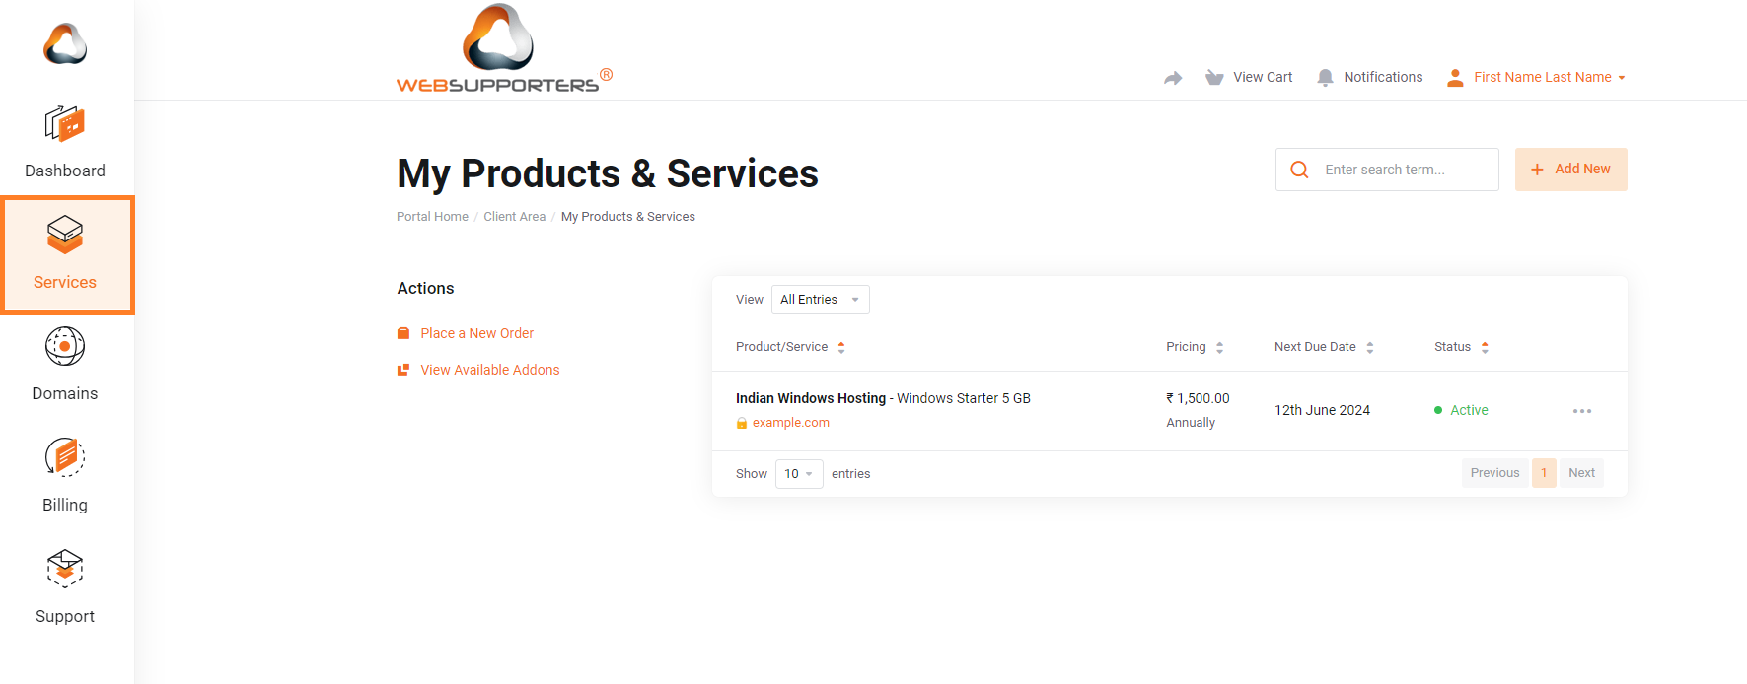Open the All Entries view dropdown
This screenshot has width=1747, height=684.
[x=820, y=300]
